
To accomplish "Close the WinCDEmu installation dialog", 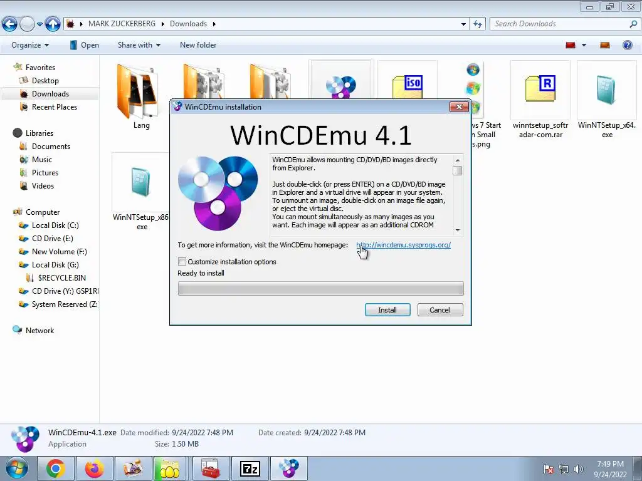I will (459, 106).
